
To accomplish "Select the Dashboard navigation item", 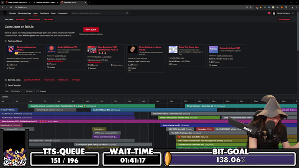I will click(44, 13).
